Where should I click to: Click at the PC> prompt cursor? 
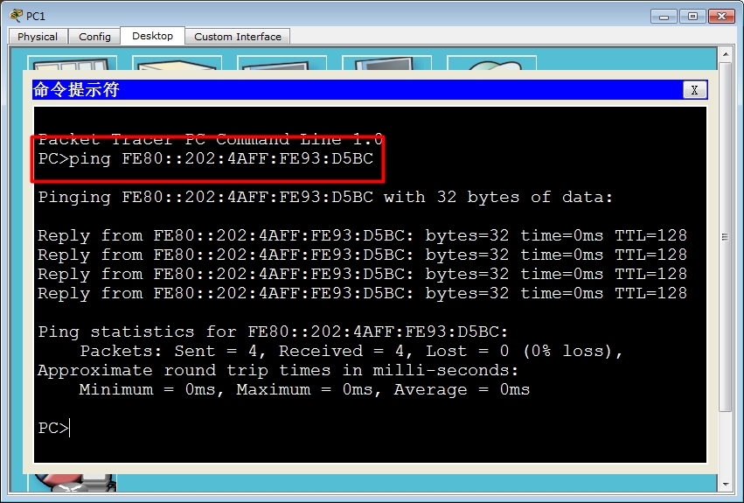coord(69,428)
